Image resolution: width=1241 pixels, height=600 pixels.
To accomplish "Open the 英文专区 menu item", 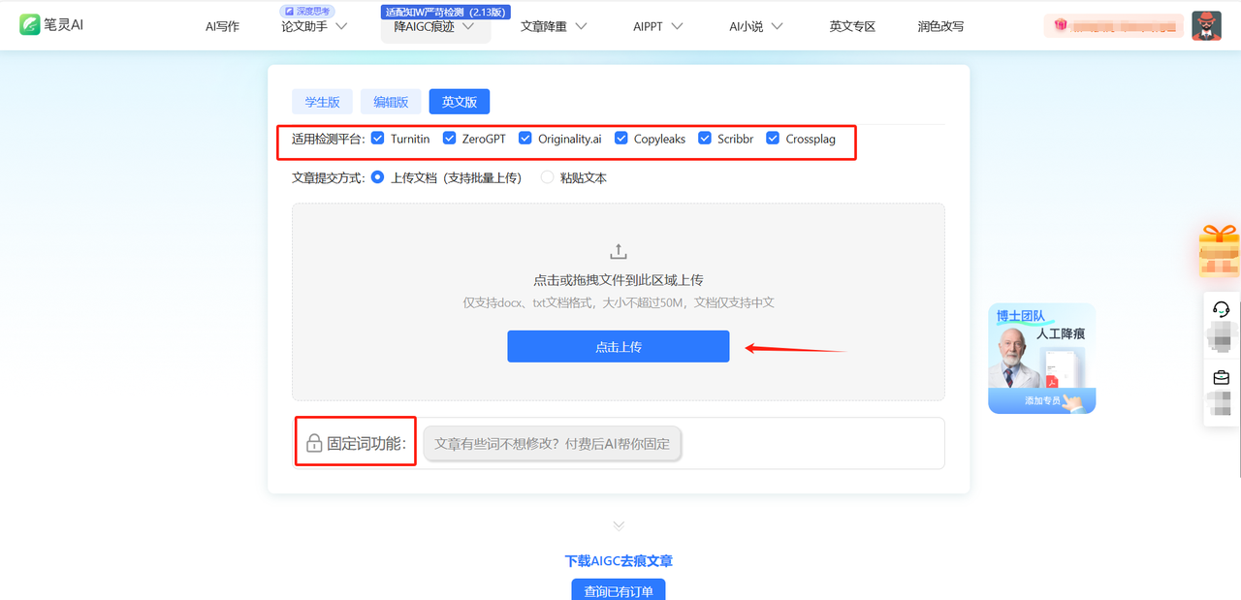I will pyautogui.click(x=852, y=26).
